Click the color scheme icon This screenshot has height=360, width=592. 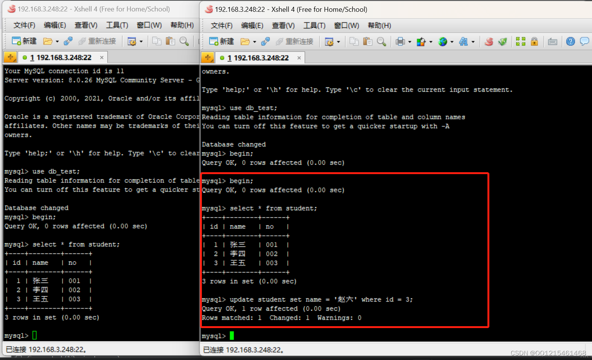[421, 41]
